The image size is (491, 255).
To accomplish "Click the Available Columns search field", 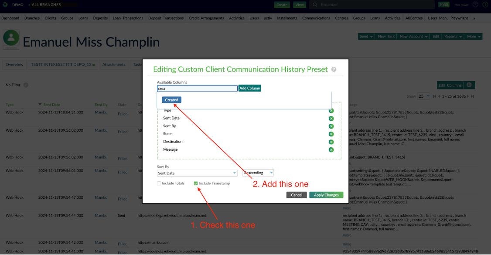I will coord(197,88).
